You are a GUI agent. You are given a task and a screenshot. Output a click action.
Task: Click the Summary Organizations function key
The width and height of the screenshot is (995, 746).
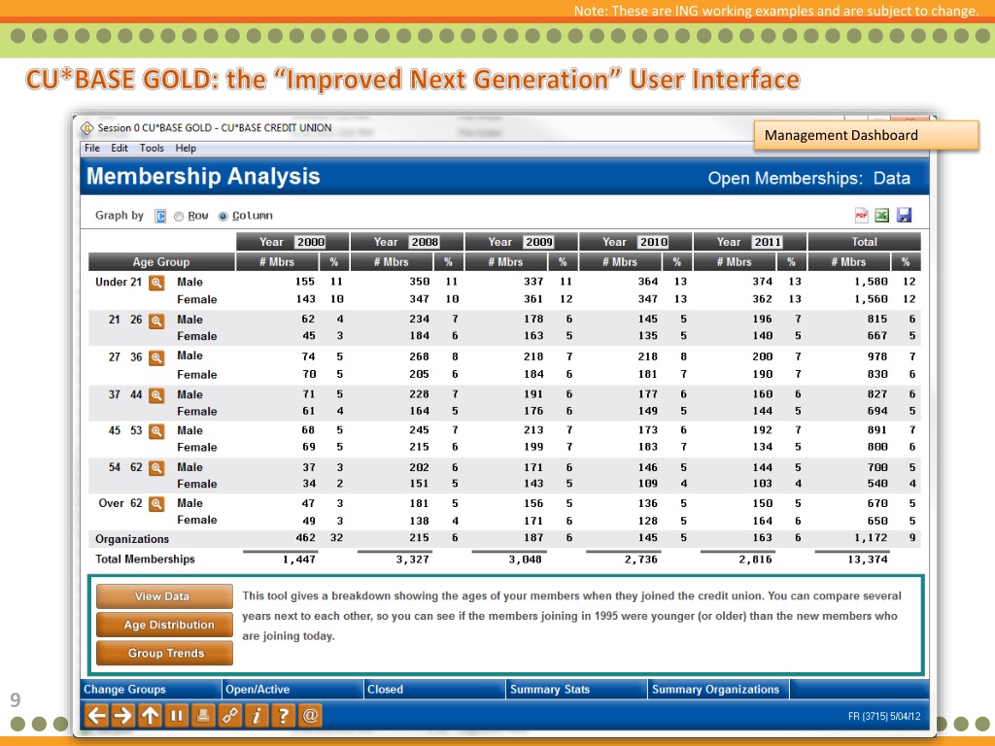pyautogui.click(x=719, y=689)
